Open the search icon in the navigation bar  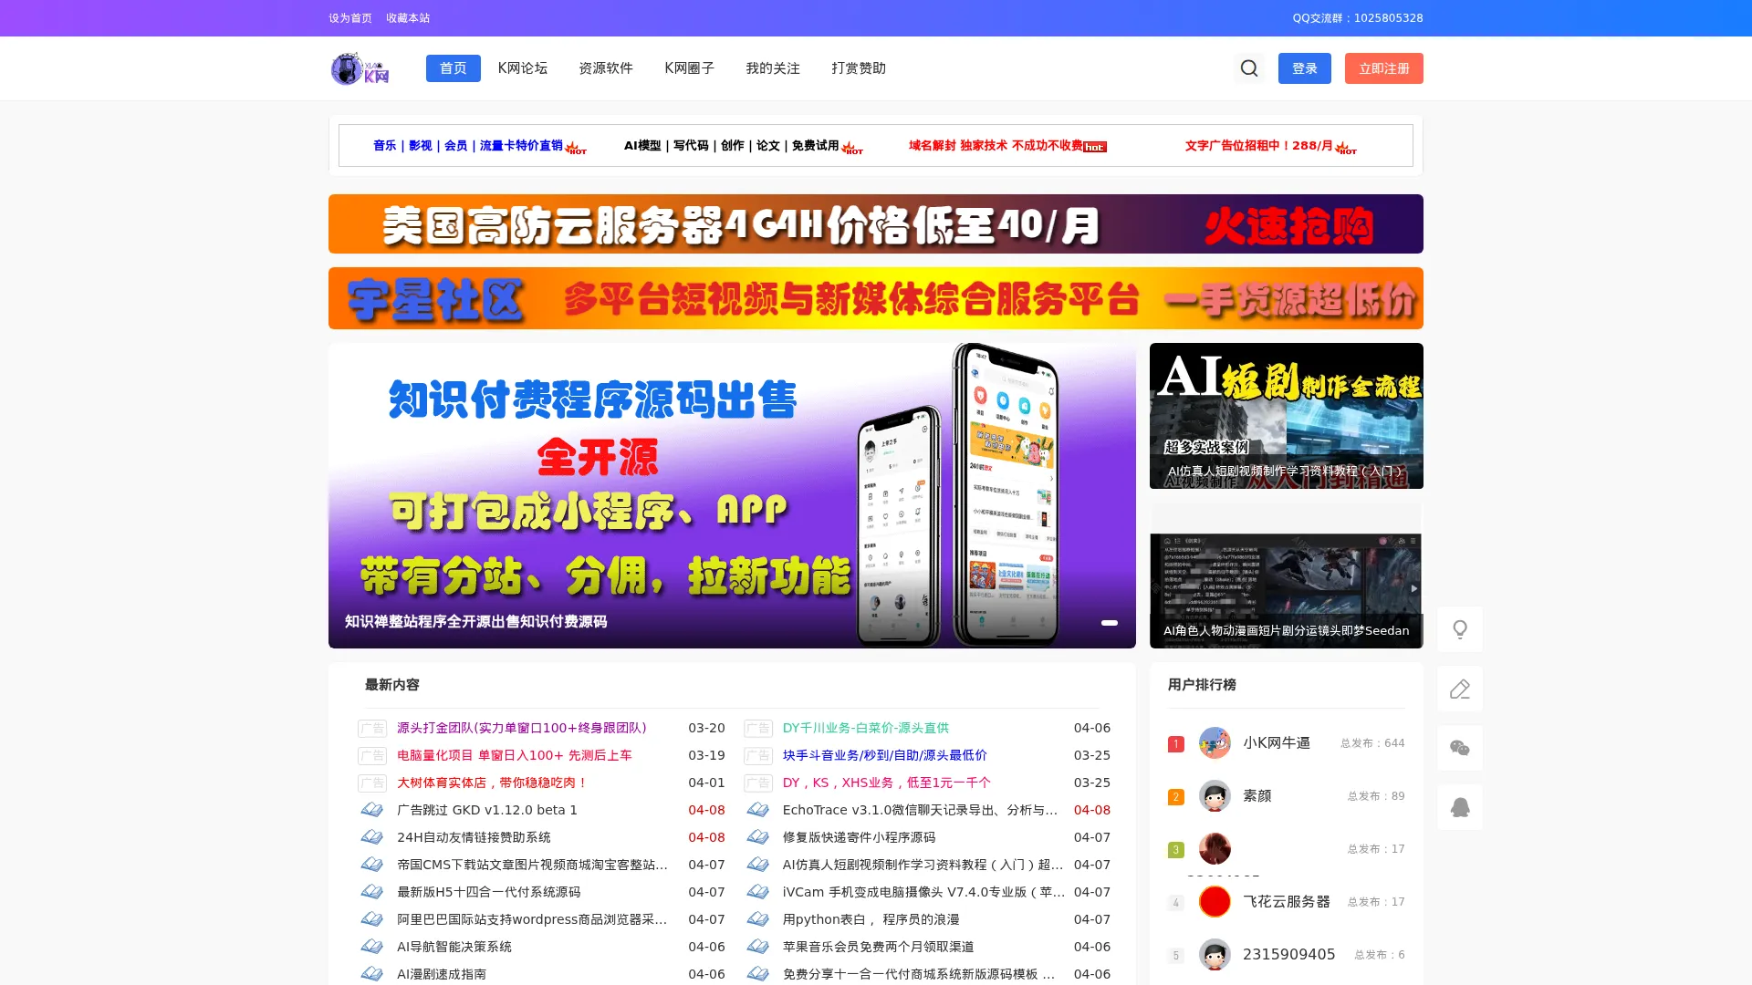[x=1248, y=67]
